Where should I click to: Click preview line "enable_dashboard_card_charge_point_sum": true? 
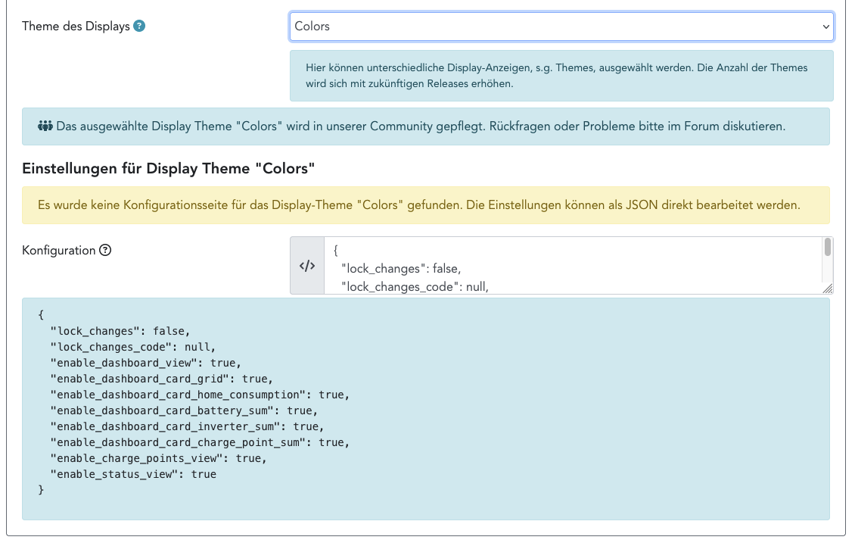pos(200,442)
